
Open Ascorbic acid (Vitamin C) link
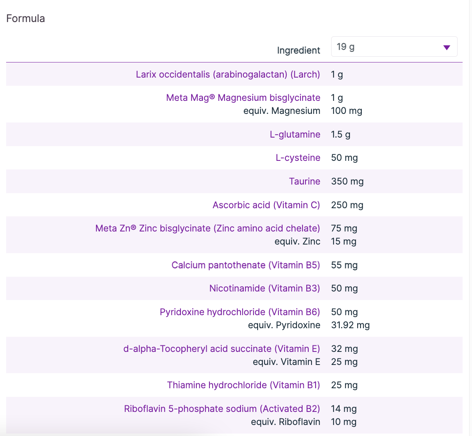point(266,205)
